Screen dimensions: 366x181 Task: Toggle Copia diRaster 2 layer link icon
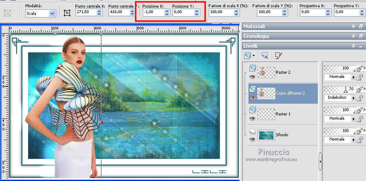click(x=360, y=89)
